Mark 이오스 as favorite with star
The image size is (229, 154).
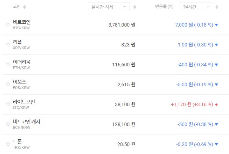tap(8, 84)
